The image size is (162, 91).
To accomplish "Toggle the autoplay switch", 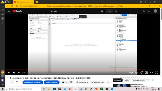I will pyautogui.click(x=131, y=73).
